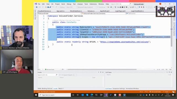Screen dimensions: 177x99
Task: Open the Debug menu
Action: click(69, 4)
